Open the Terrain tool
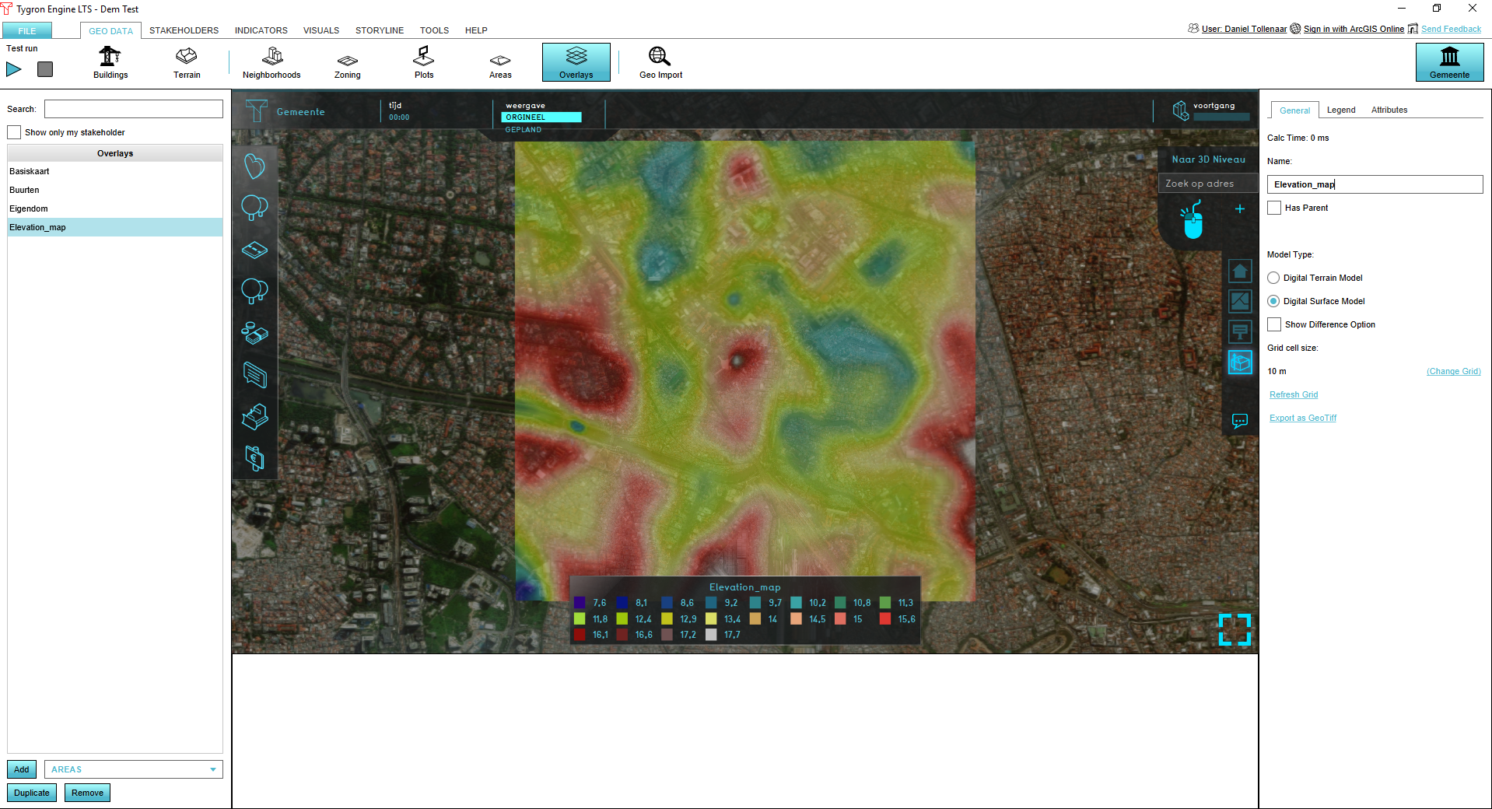Viewport: 1492px width, 809px height. pos(187,62)
